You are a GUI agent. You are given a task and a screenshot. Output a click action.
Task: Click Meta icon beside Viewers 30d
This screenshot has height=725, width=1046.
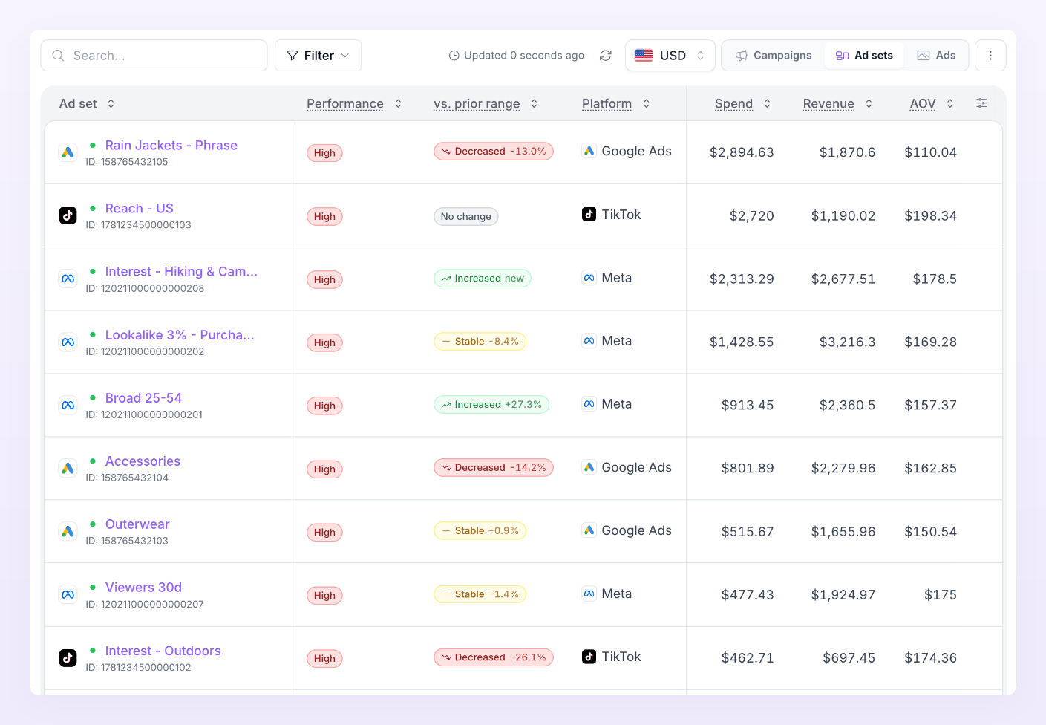pos(68,594)
